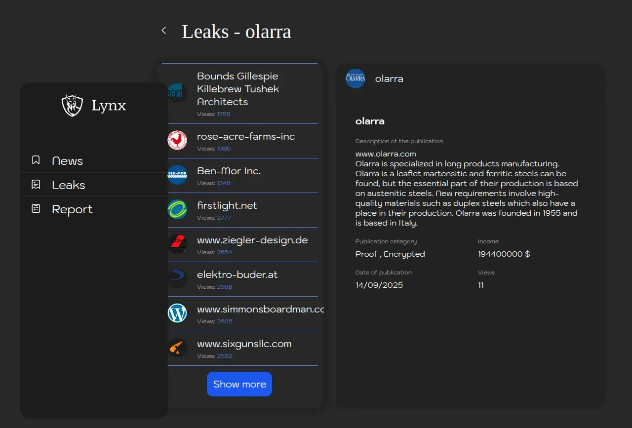This screenshot has width=632, height=428.
Task: Click the back arrow beside the Leaks title
Action: point(164,31)
